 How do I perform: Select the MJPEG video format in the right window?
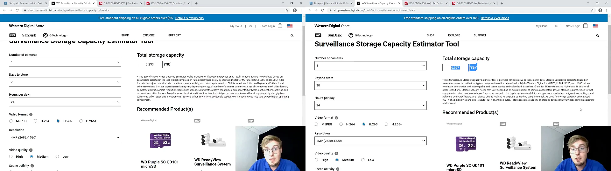pyautogui.click(x=316, y=124)
